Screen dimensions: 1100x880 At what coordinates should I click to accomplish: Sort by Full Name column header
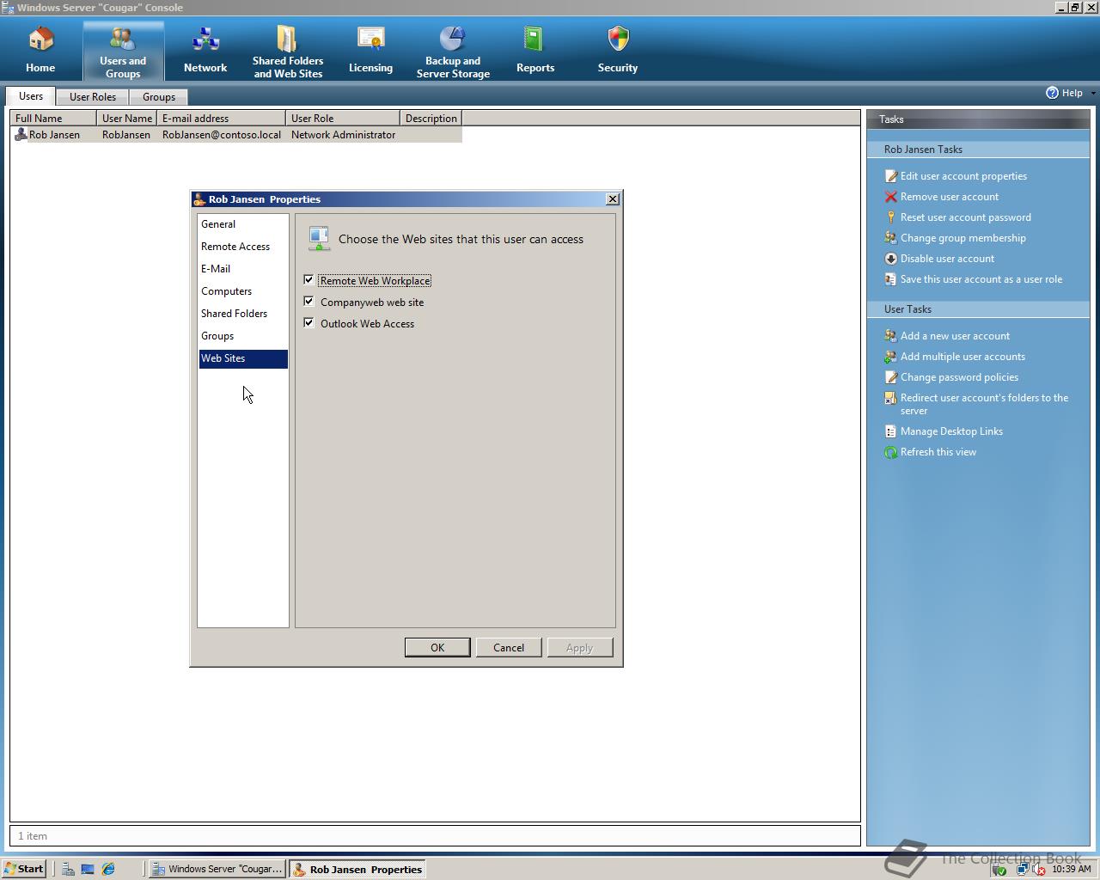click(54, 118)
